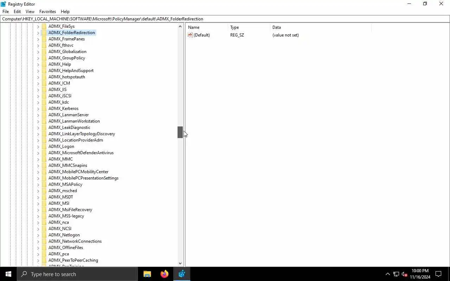Click the folder icon of ADMX_Globalization
Image resolution: width=450 pixels, height=281 pixels.
coord(44,52)
